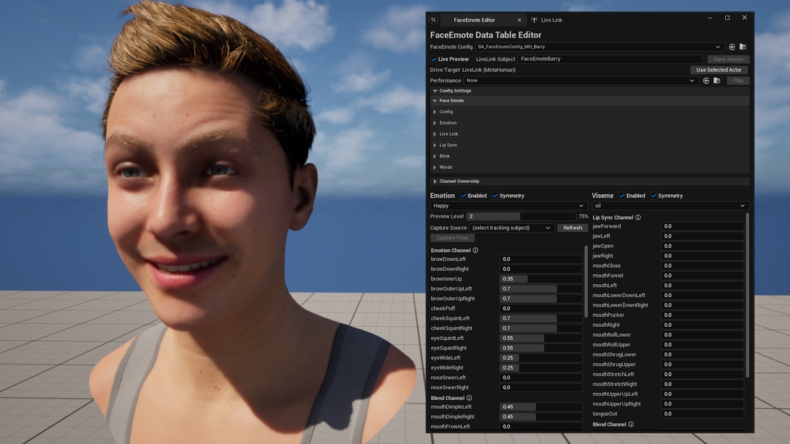This screenshot has width=790, height=444.
Task: Open the Performance dropdown set to None
Action: 581,81
